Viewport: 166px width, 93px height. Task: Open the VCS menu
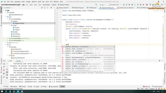[x=51, y=2]
